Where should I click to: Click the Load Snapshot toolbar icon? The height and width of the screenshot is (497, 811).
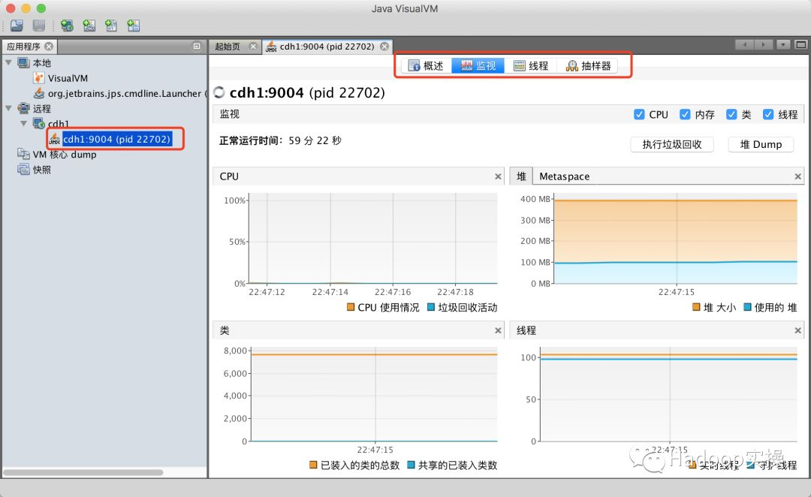pos(17,26)
